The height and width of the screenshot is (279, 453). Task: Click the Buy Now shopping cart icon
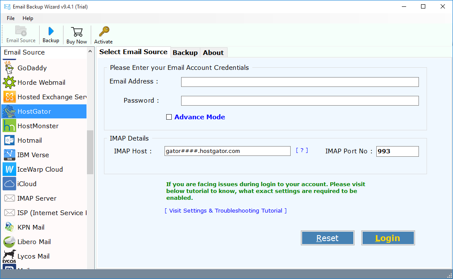click(x=77, y=32)
